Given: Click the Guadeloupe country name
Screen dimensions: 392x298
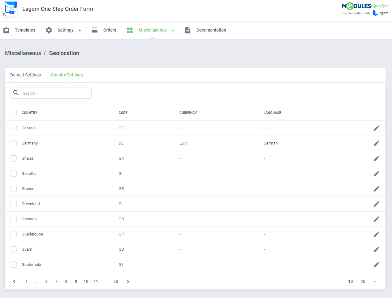Looking at the screenshot, I should click(32, 234).
